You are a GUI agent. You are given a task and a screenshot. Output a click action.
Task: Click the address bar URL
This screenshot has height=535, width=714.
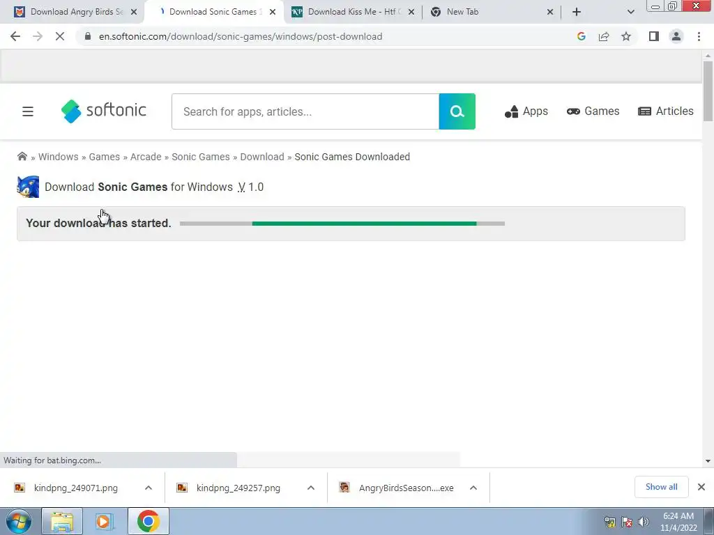(241, 36)
